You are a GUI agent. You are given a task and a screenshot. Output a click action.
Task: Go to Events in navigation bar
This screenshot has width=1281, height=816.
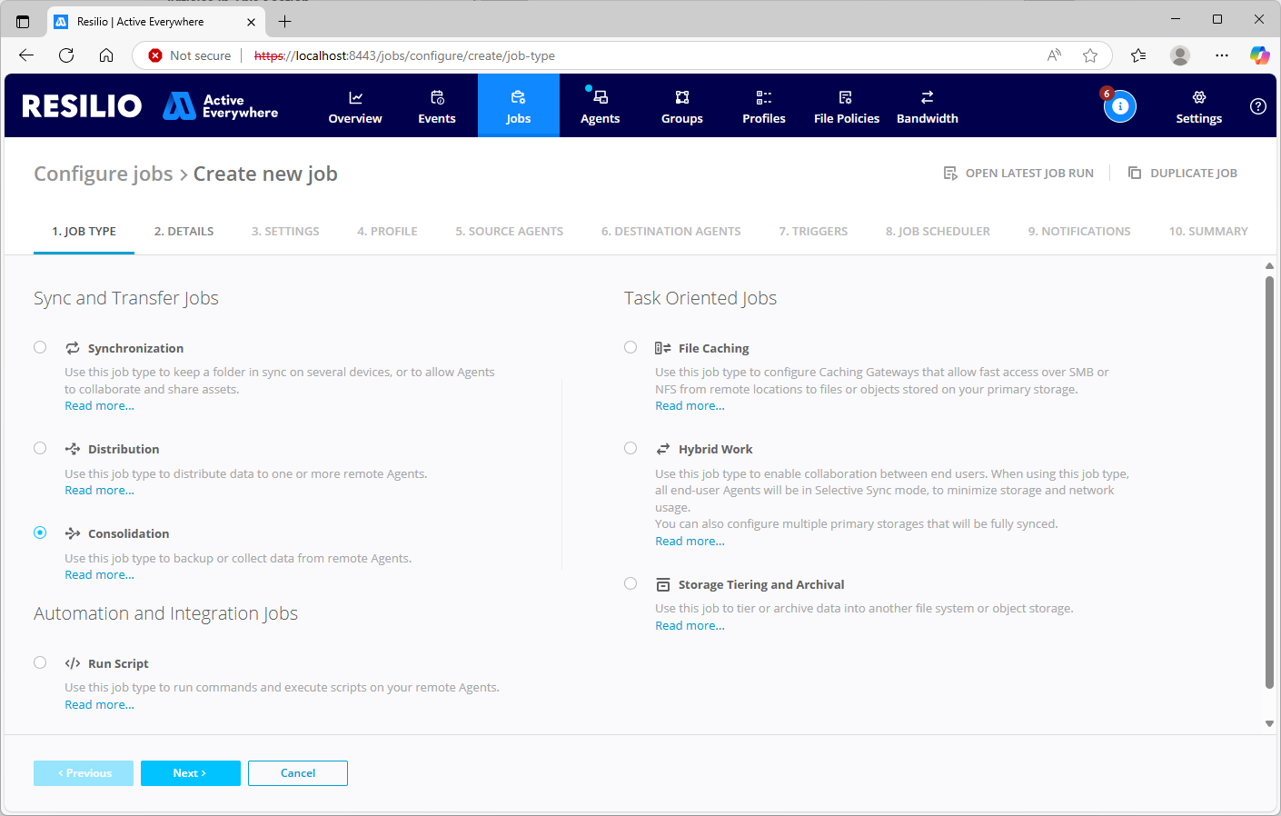[x=437, y=106]
